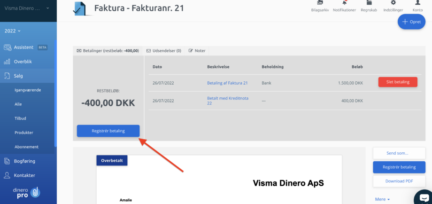Open the chat support bubble
Viewport: 432px width, 204px height.
(423, 198)
